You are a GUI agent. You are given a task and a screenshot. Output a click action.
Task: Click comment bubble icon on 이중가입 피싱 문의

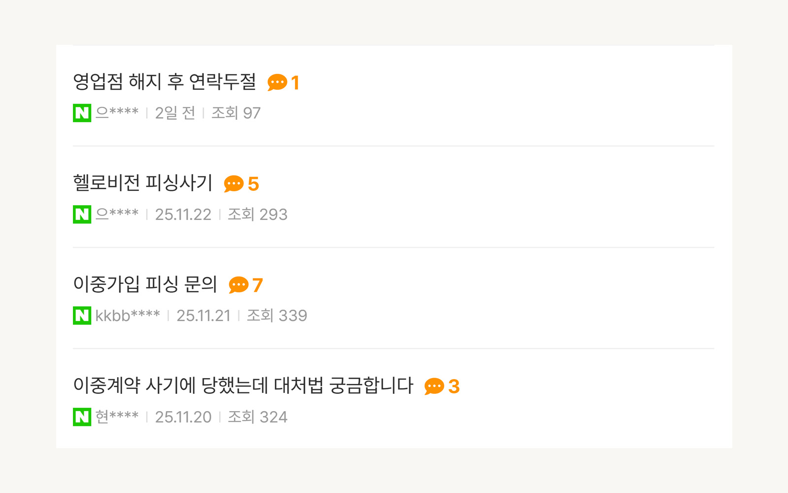pyautogui.click(x=239, y=285)
